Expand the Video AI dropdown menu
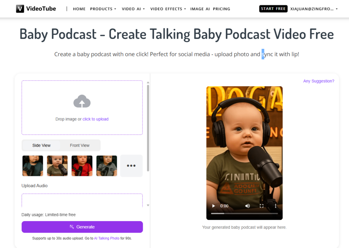The height and width of the screenshot is (248, 349). pyautogui.click(x=133, y=9)
